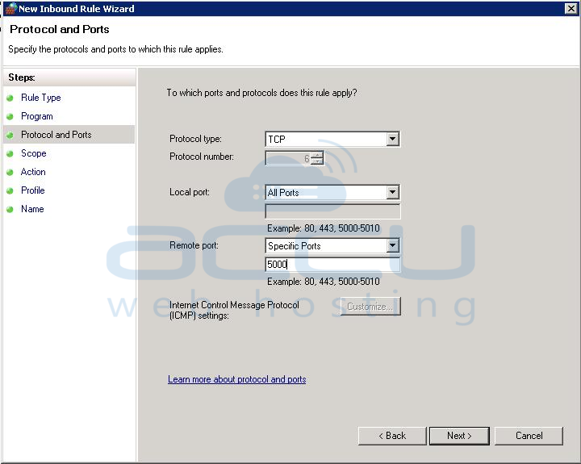Open the Action step
This screenshot has width=581, height=464.
coord(33,172)
